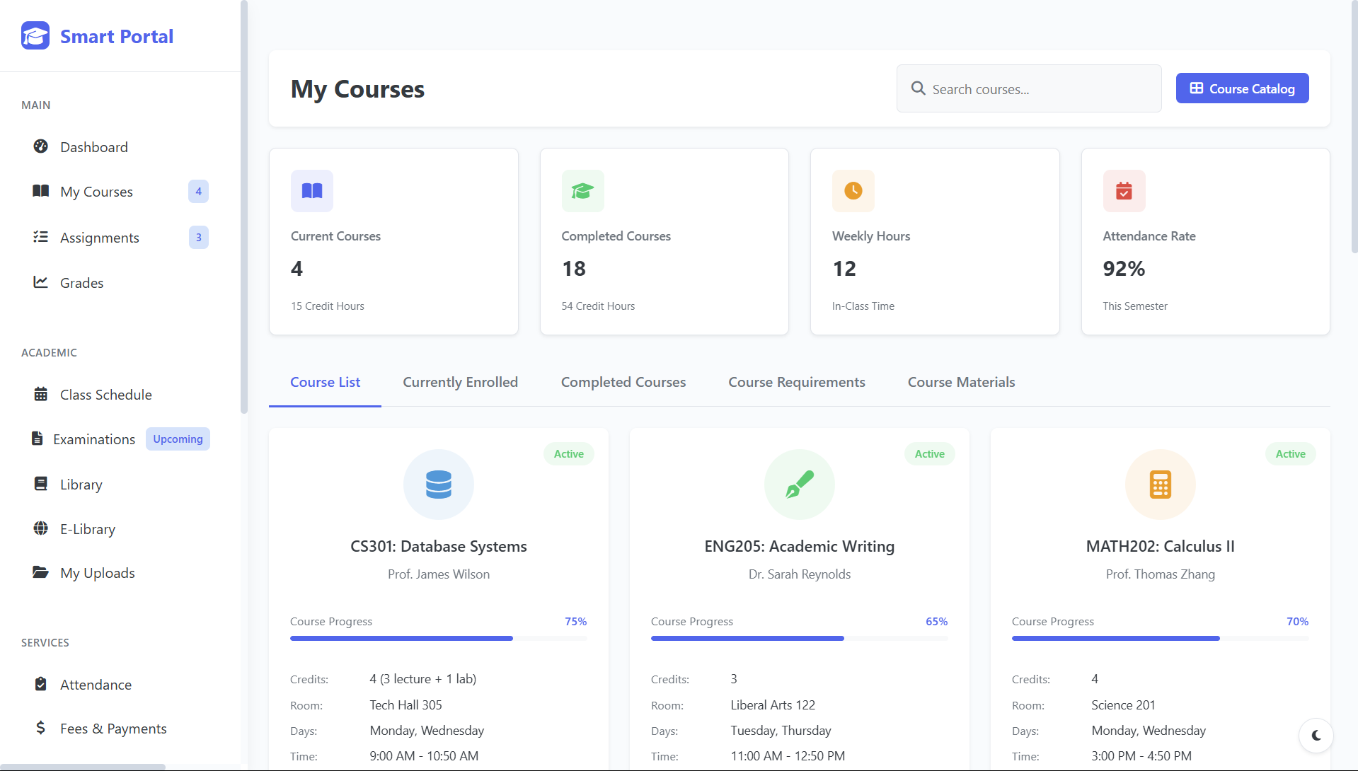Viewport: 1358px width, 771px height.
Task: Open Fees & Payments dollar icon
Action: click(41, 728)
